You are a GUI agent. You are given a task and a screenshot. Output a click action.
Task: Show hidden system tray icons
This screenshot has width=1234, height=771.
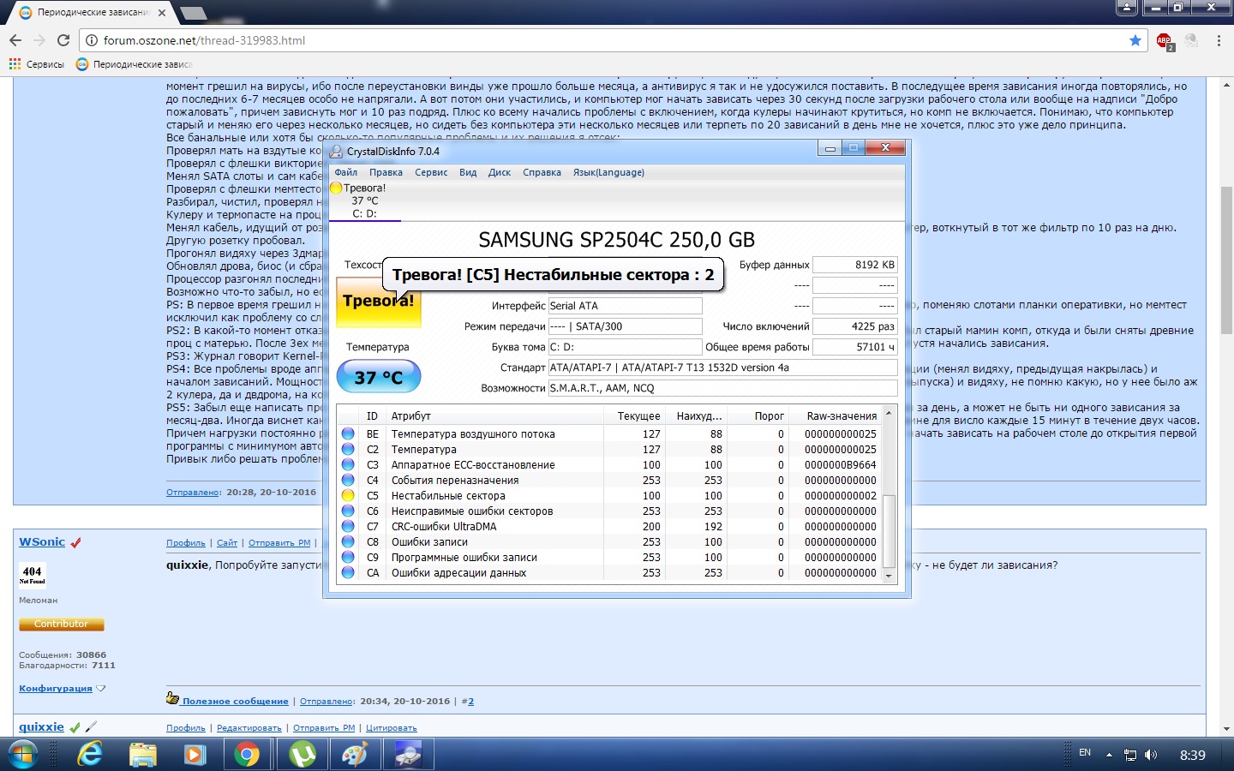tap(1109, 755)
